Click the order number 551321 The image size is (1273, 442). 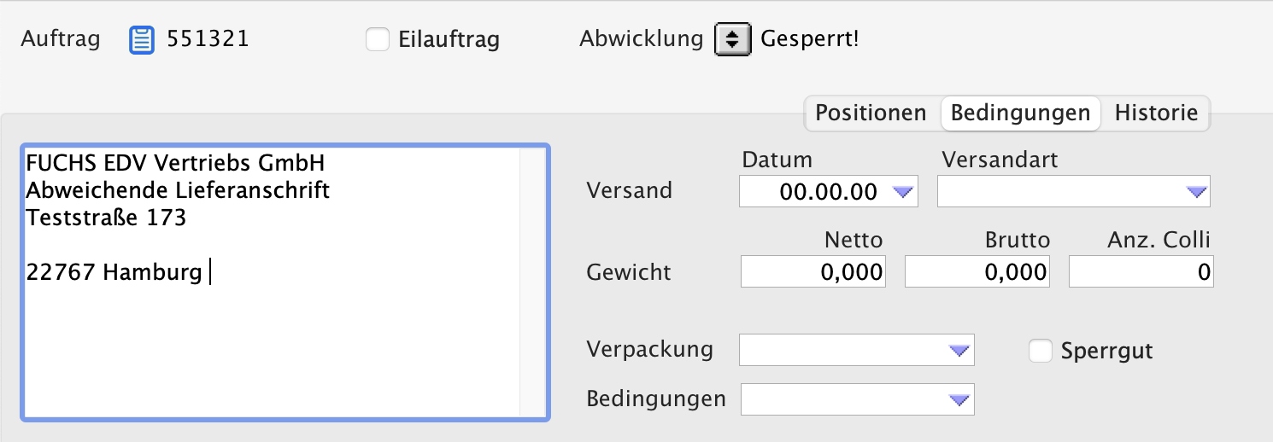coord(208,39)
